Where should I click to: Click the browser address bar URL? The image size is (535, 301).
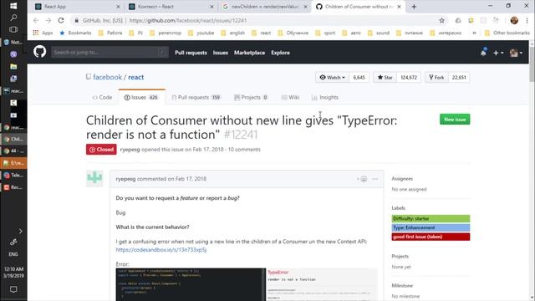(187, 20)
